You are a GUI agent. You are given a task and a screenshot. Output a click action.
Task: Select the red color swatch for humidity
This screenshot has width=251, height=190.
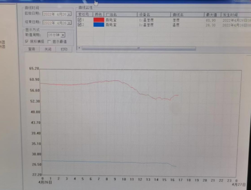pyautogui.click(x=99, y=20)
